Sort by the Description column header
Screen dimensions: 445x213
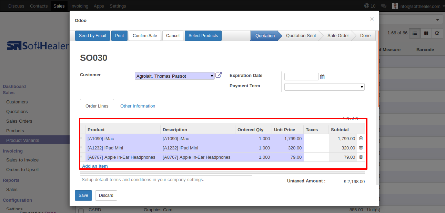pyautogui.click(x=198, y=130)
